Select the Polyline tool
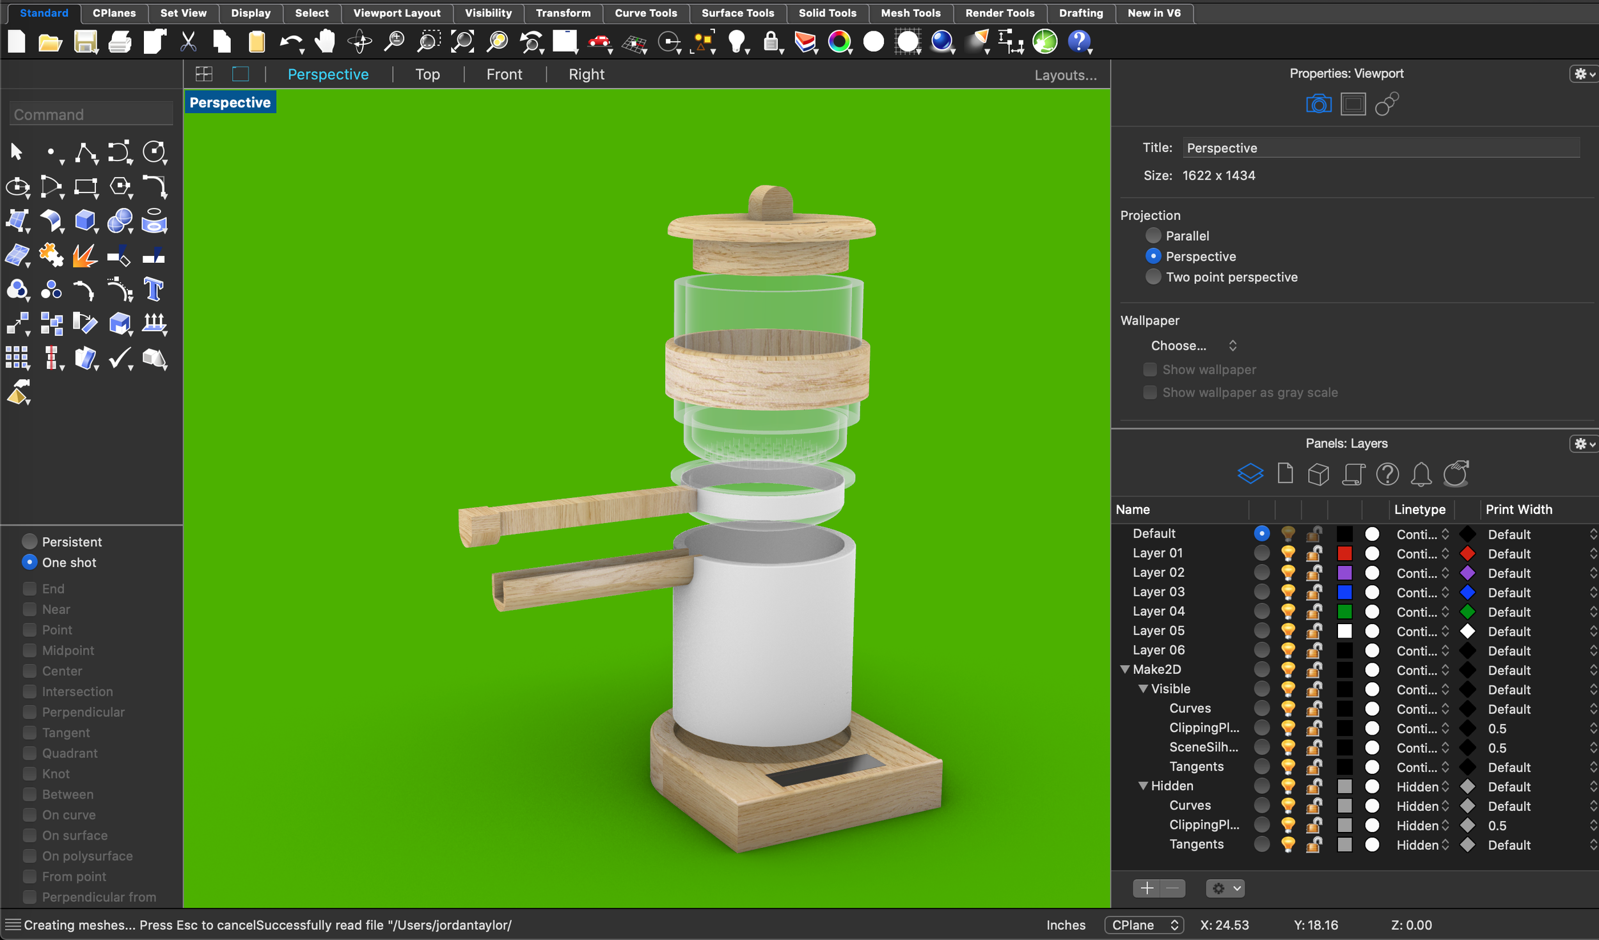1599x940 pixels. pyautogui.click(x=86, y=152)
